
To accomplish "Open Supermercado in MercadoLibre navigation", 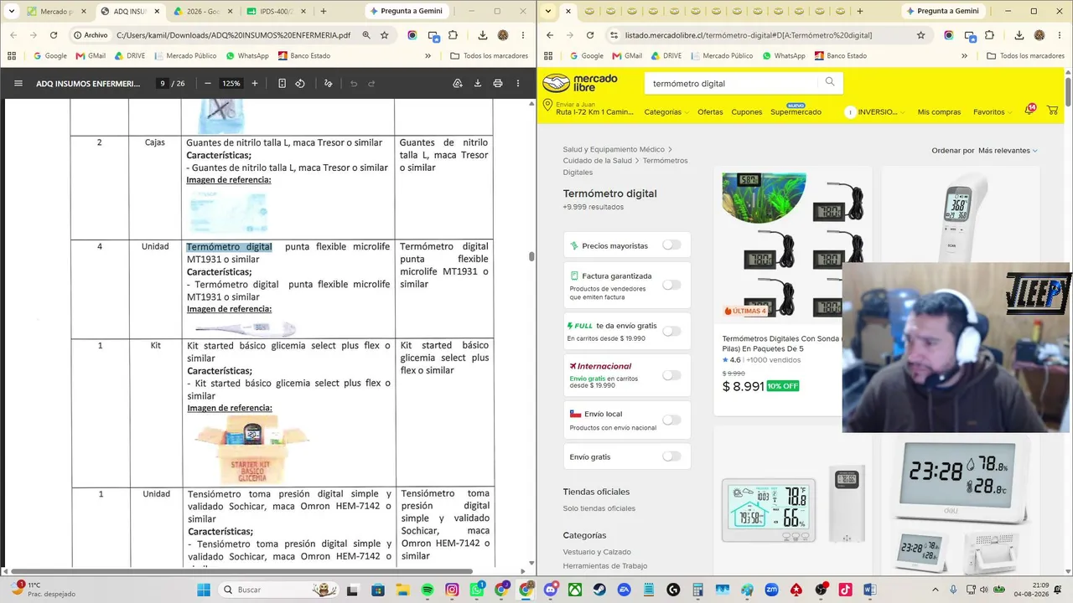I will (x=796, y=112).
